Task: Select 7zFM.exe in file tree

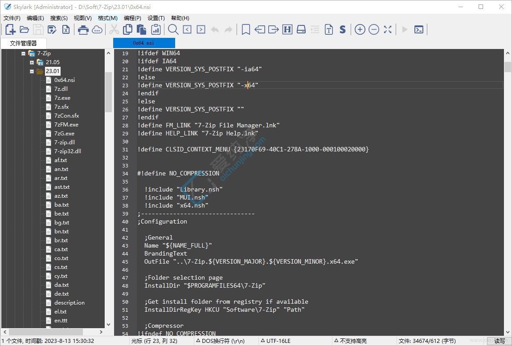Action: tap(66, 125)
